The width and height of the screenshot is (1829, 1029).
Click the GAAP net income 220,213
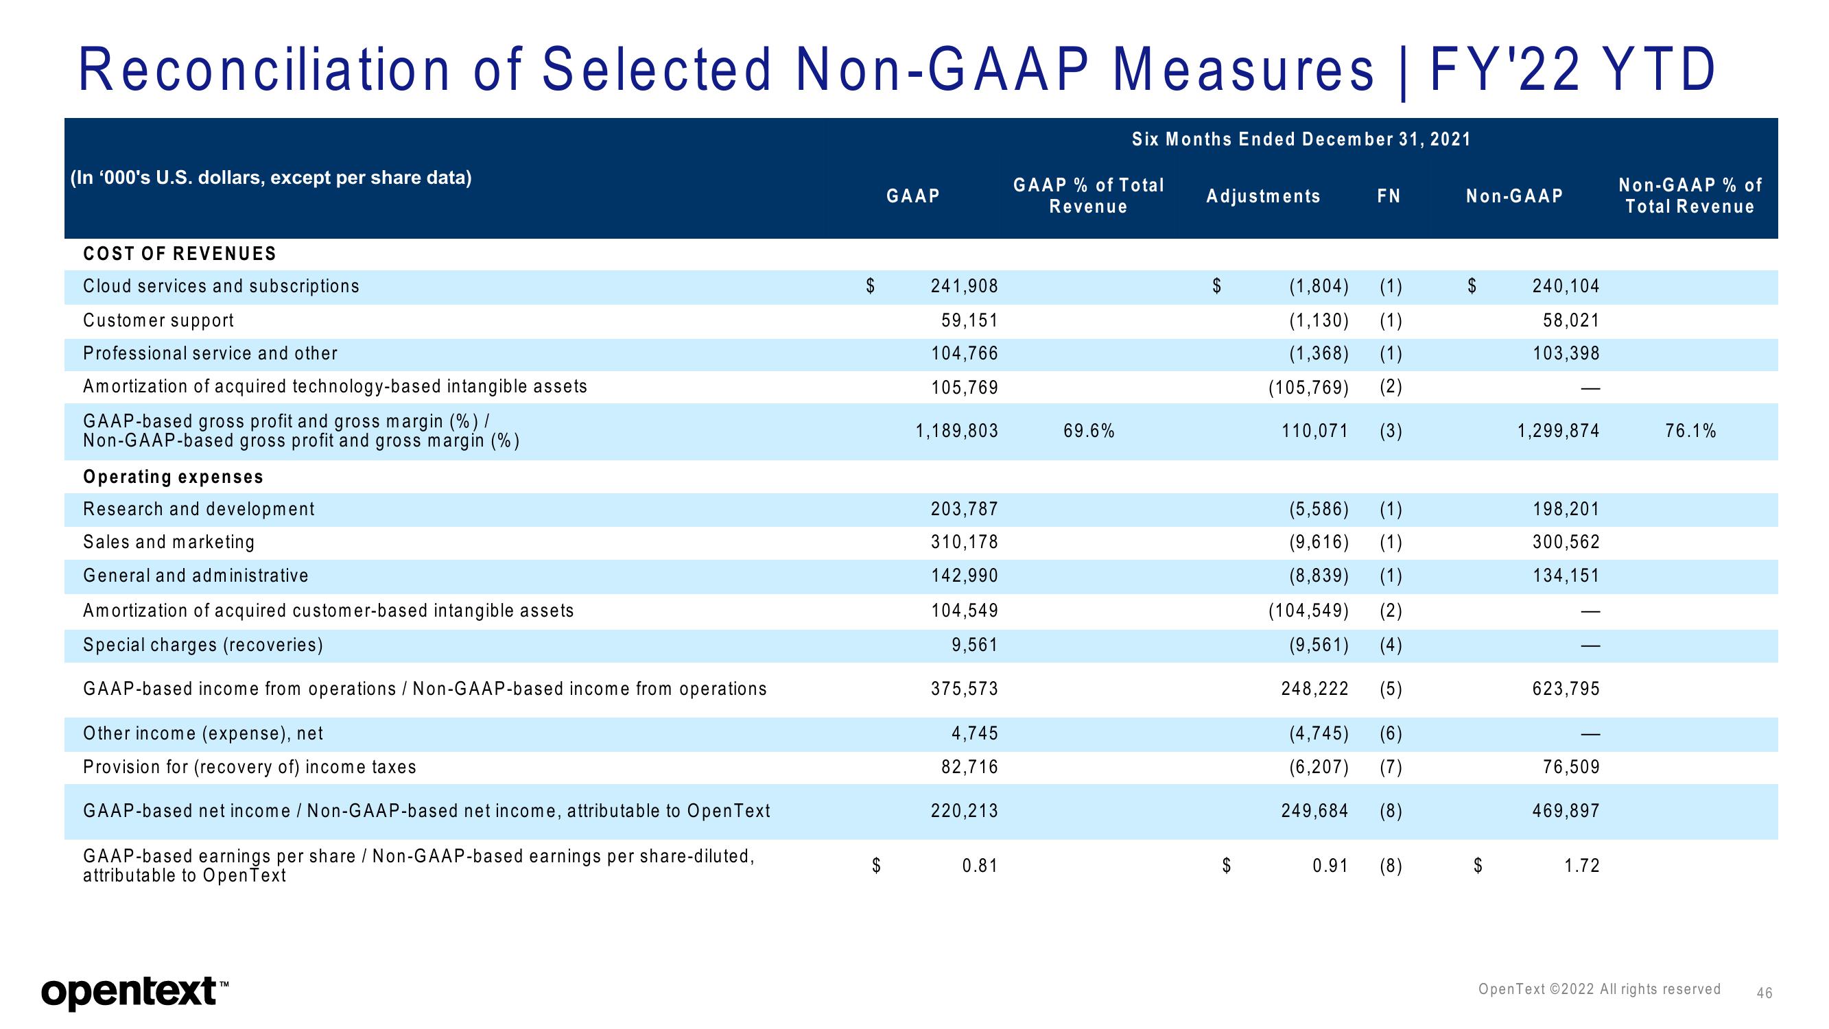coord(964,811)
